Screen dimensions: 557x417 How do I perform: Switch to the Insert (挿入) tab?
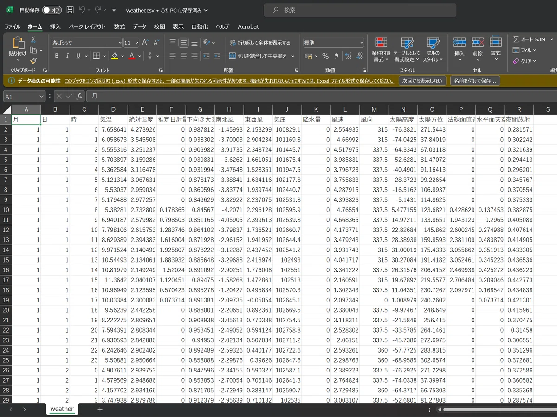pyautogui.click(x=55, y=27)
